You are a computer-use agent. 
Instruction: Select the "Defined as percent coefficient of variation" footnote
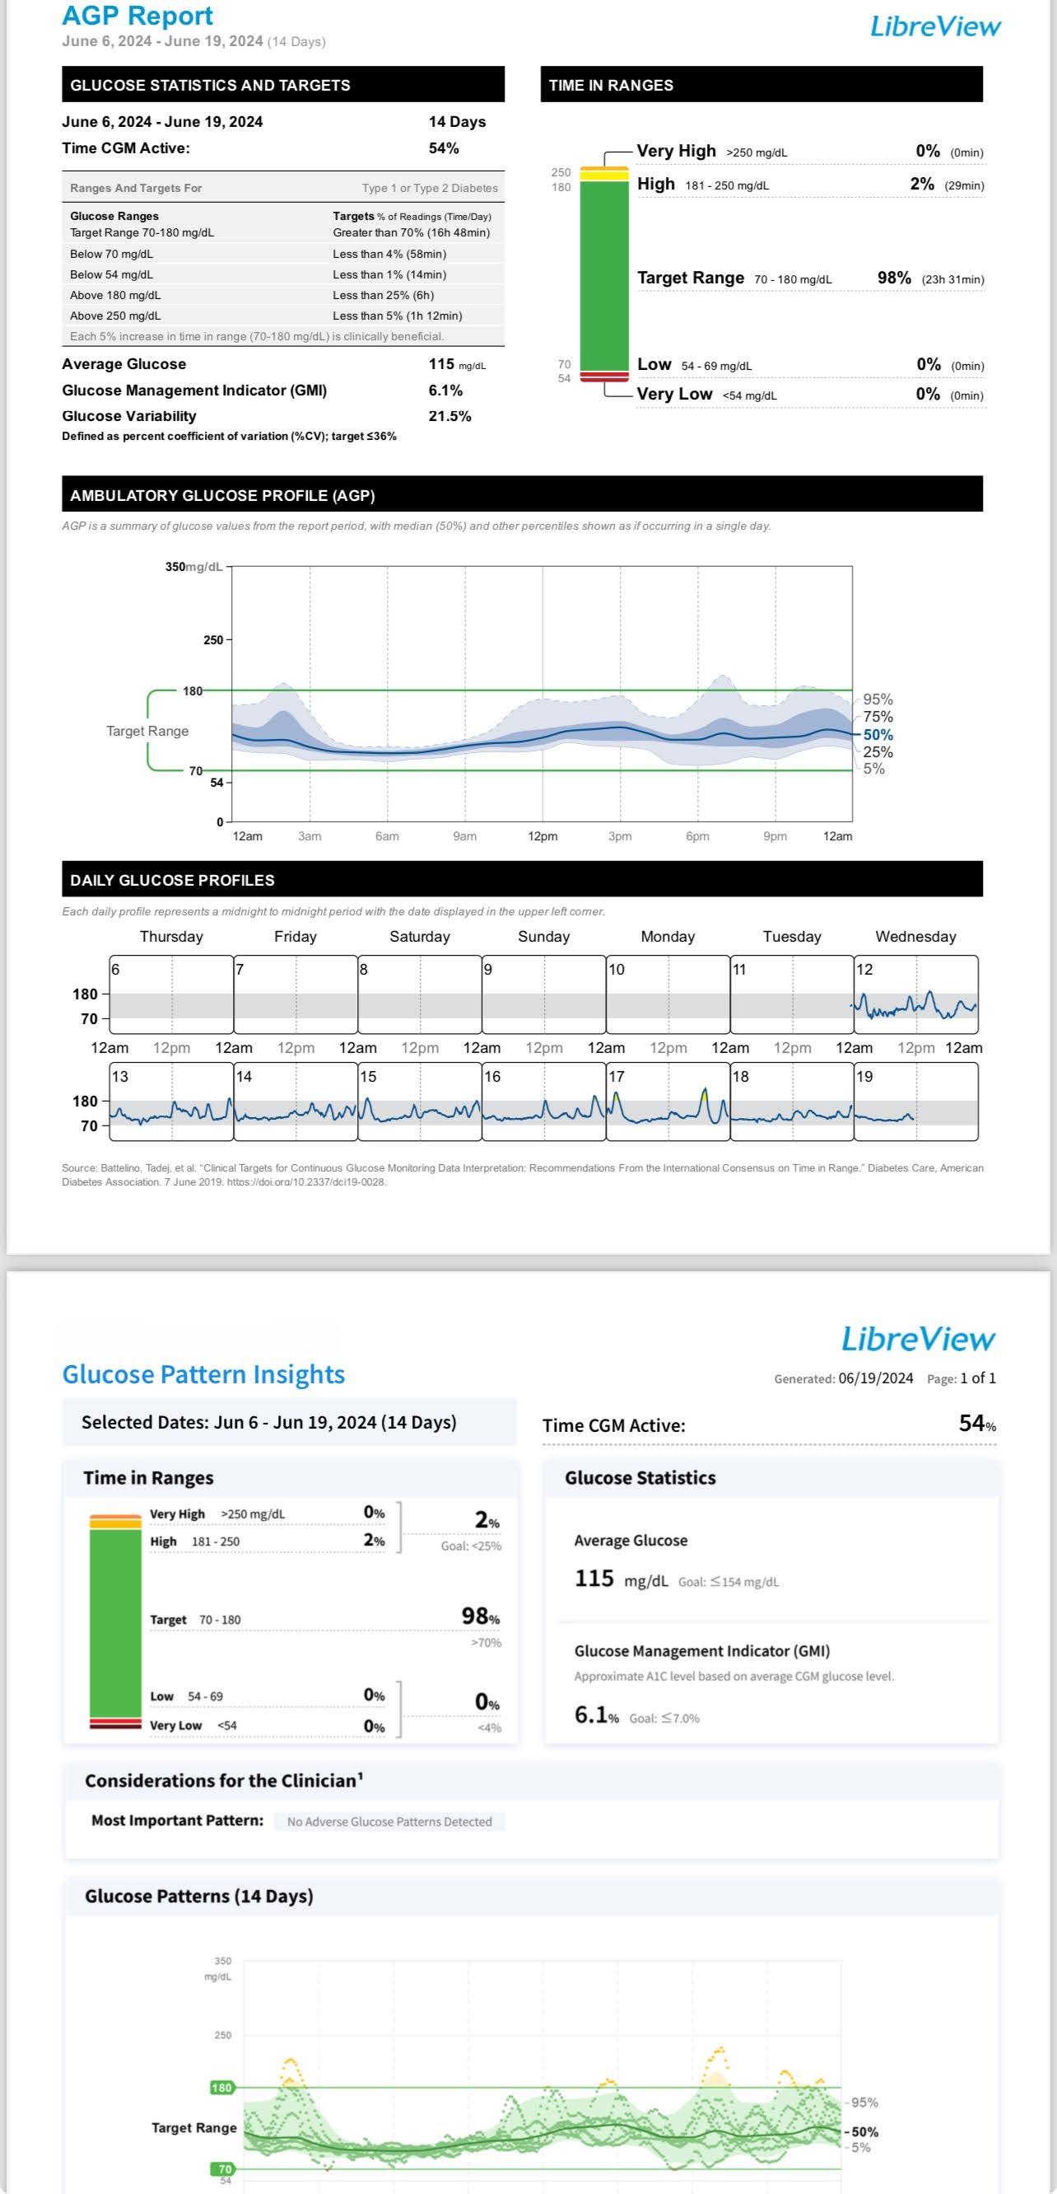(x=229, y=436)
